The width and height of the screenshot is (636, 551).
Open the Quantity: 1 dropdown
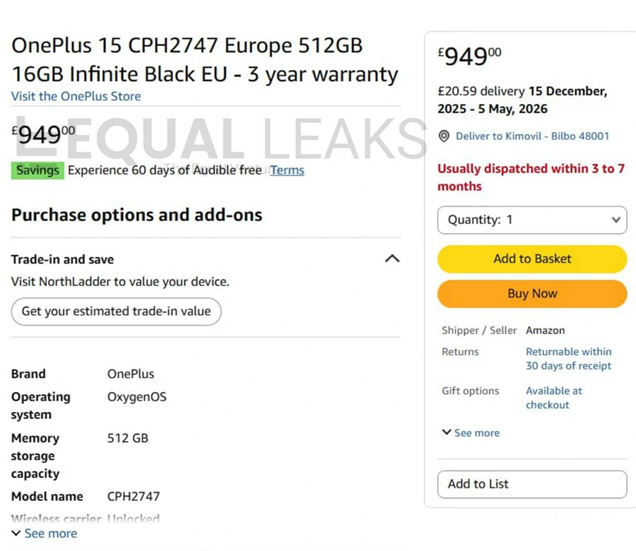531,220
